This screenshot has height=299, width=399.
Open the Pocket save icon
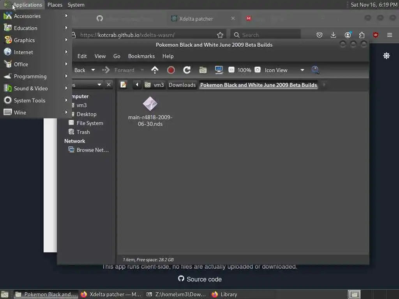320,35
